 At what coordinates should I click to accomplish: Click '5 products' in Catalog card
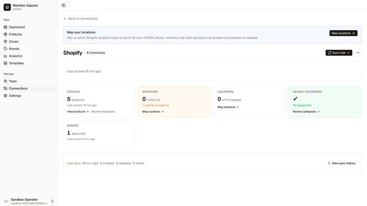pos(76,99)
